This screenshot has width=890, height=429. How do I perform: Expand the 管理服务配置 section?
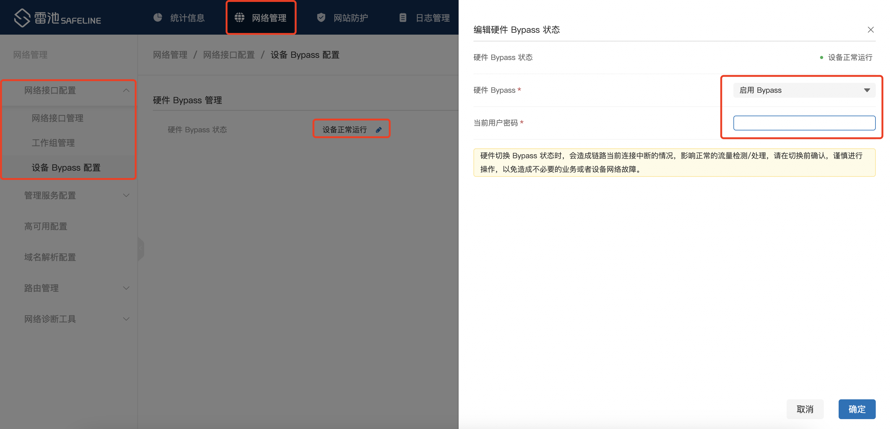pos(126,195)
